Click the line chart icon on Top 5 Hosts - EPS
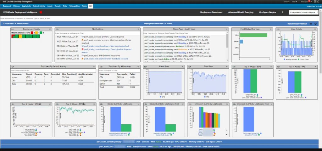 [x=40, y=104]
